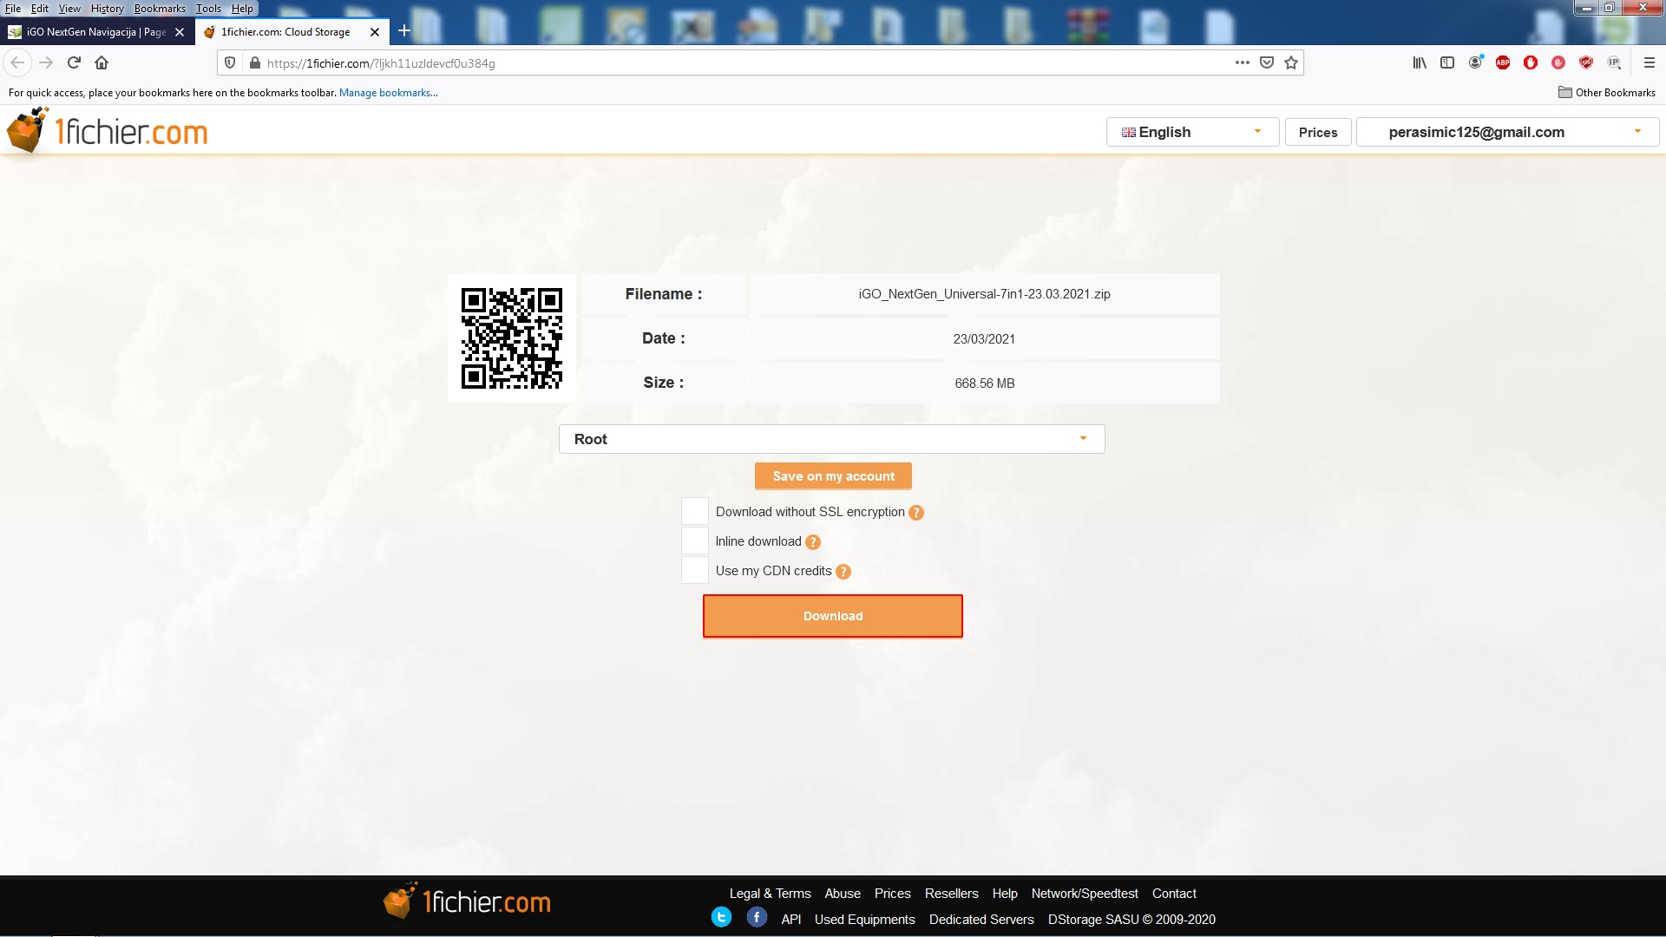
Task: Open footer Help link
Action: pyautogui.click(x=1005, y=894)
